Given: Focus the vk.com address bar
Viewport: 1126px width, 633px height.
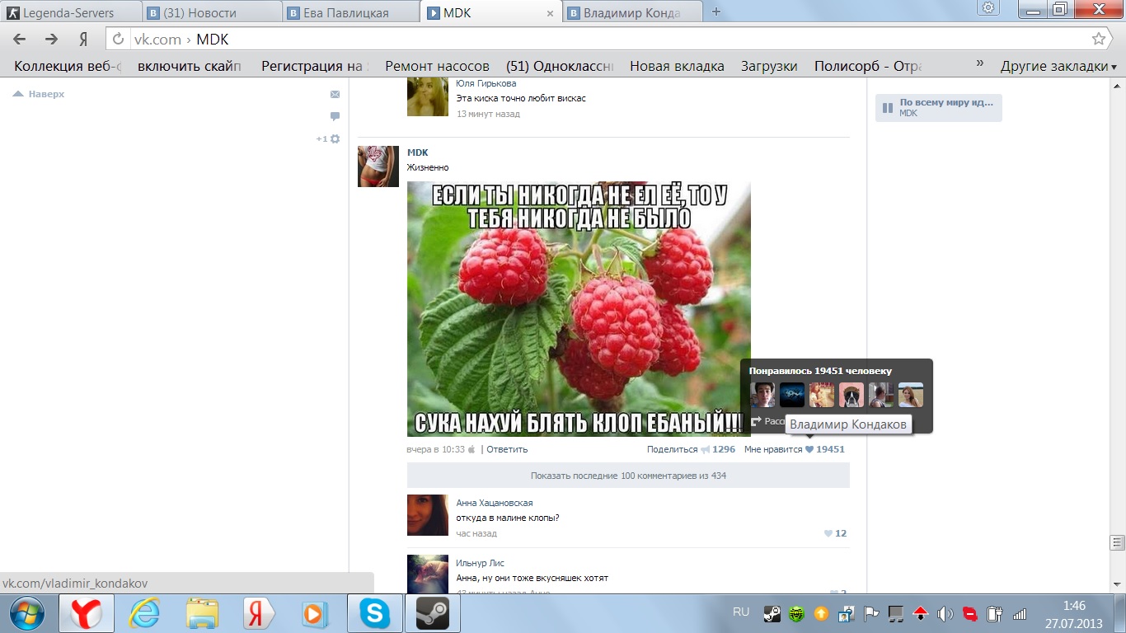Looking at the screenshot, I should [608, 40].
